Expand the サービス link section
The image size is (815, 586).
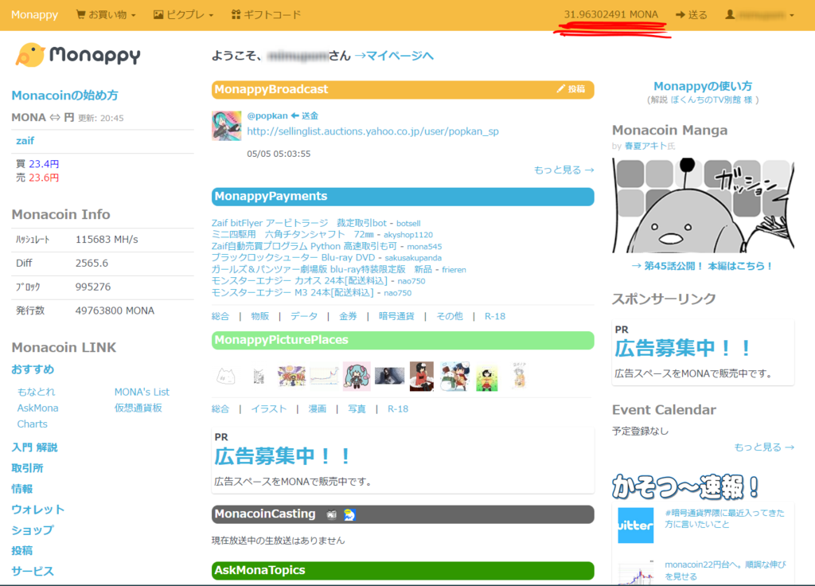pyautogui.click(x=33, y=571)
